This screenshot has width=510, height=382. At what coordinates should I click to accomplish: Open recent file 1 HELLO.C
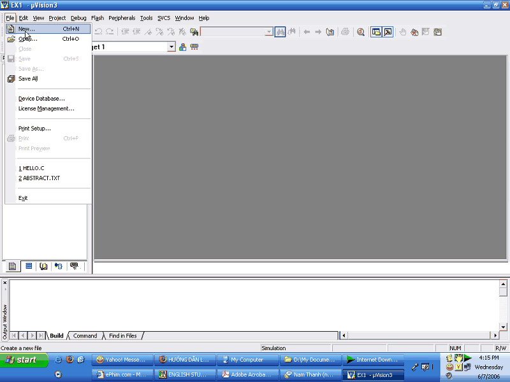point(31,168)
